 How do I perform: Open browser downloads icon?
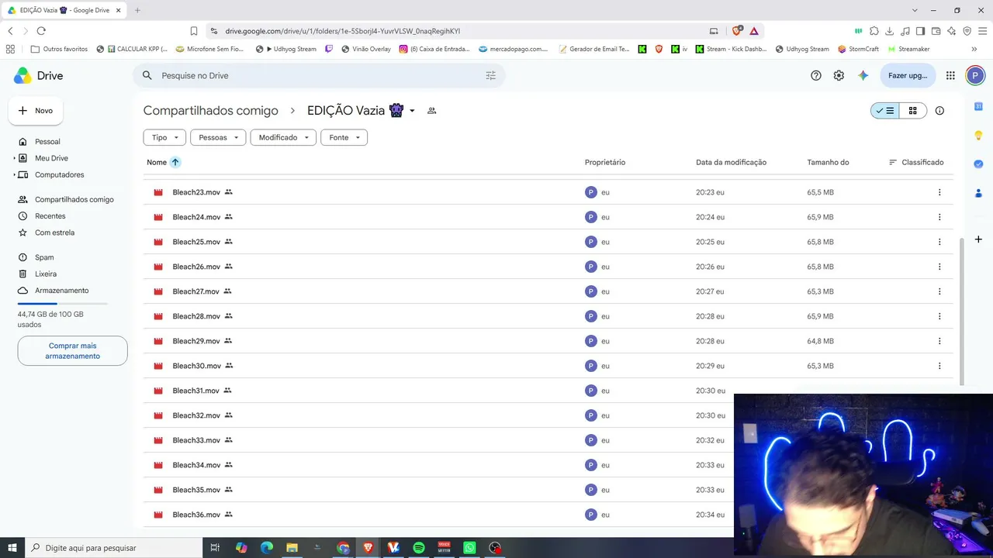click(889, 31)
